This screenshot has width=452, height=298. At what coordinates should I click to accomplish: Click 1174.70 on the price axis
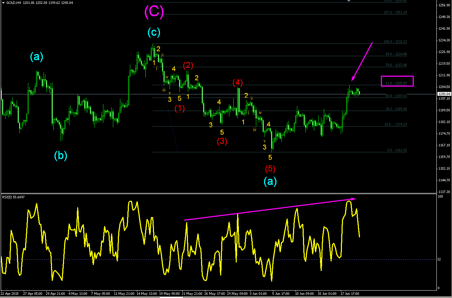[444, 134]
